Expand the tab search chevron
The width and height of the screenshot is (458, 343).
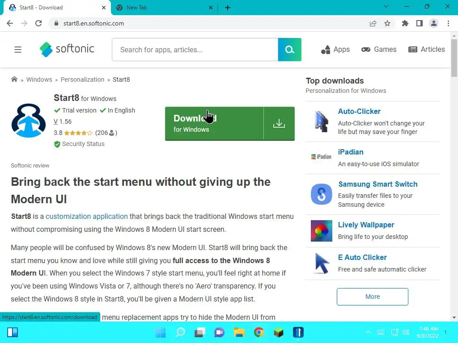pyautogui.click(x=386, y=6)
